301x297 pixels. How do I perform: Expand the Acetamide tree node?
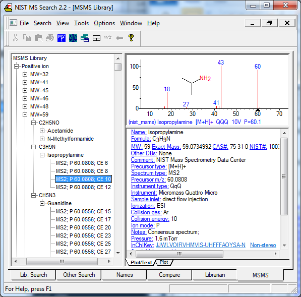coord(42,131)
